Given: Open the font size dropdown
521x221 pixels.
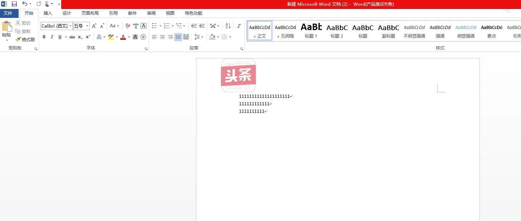Looking at the screenshot, I should point(87,26).
